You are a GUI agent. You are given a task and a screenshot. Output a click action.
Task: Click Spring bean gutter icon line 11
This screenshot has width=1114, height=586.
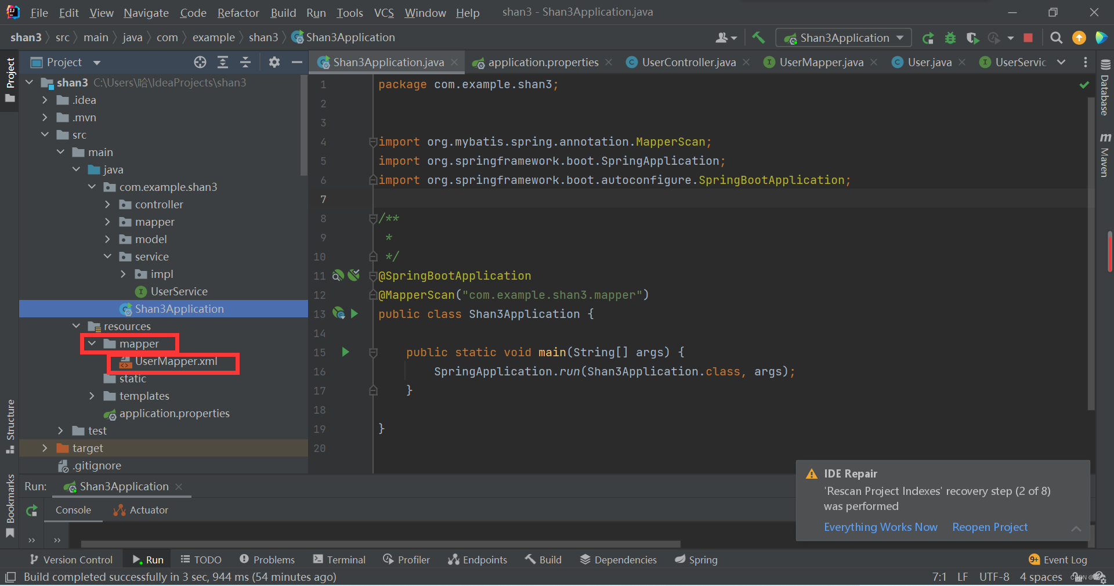338,275
